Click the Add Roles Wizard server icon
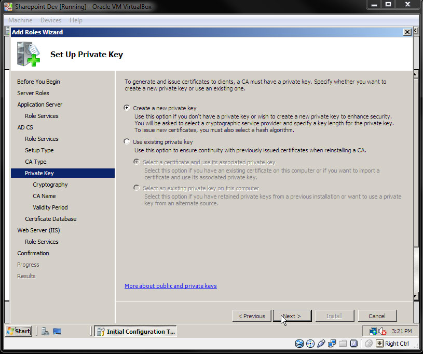423x354 pixels. 29,54
